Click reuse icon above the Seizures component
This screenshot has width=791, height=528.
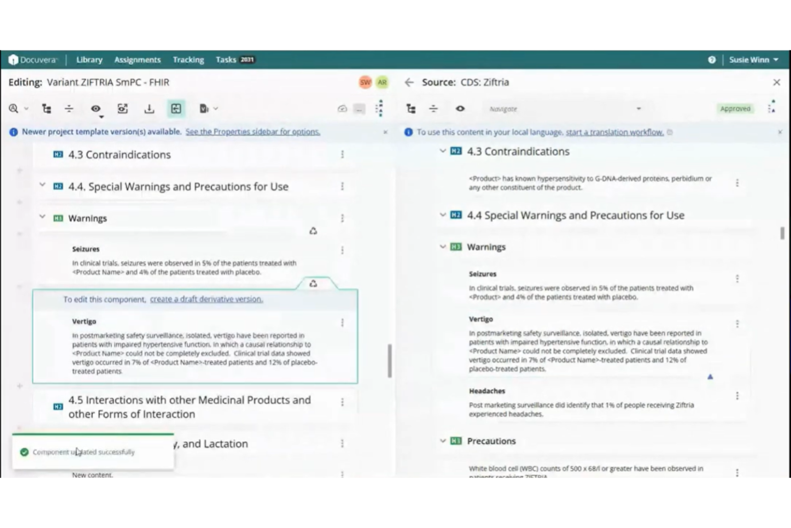(x=313, y=231)
